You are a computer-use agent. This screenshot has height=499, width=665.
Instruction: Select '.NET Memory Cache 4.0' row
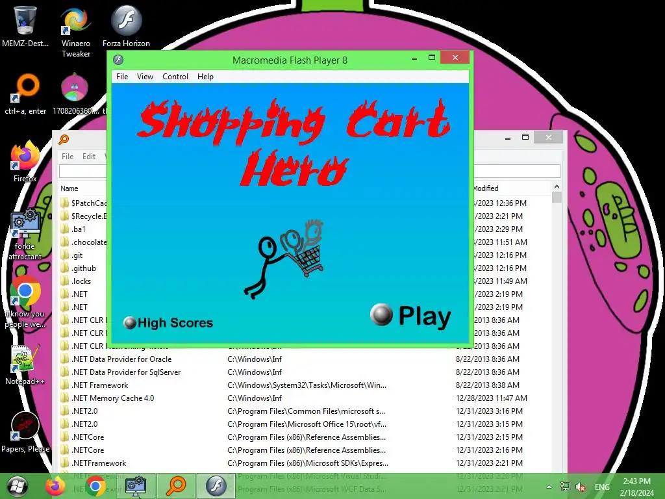pos(305,398)
